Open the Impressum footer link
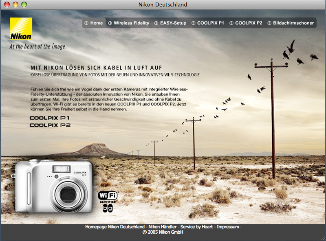The image size is (326, 241). point(228,227)
